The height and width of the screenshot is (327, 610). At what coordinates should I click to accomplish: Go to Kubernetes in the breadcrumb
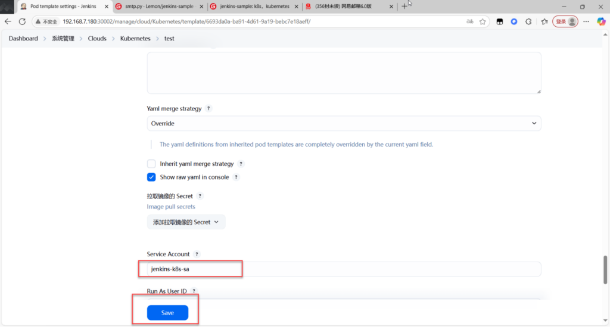click(x=135, y=39)
